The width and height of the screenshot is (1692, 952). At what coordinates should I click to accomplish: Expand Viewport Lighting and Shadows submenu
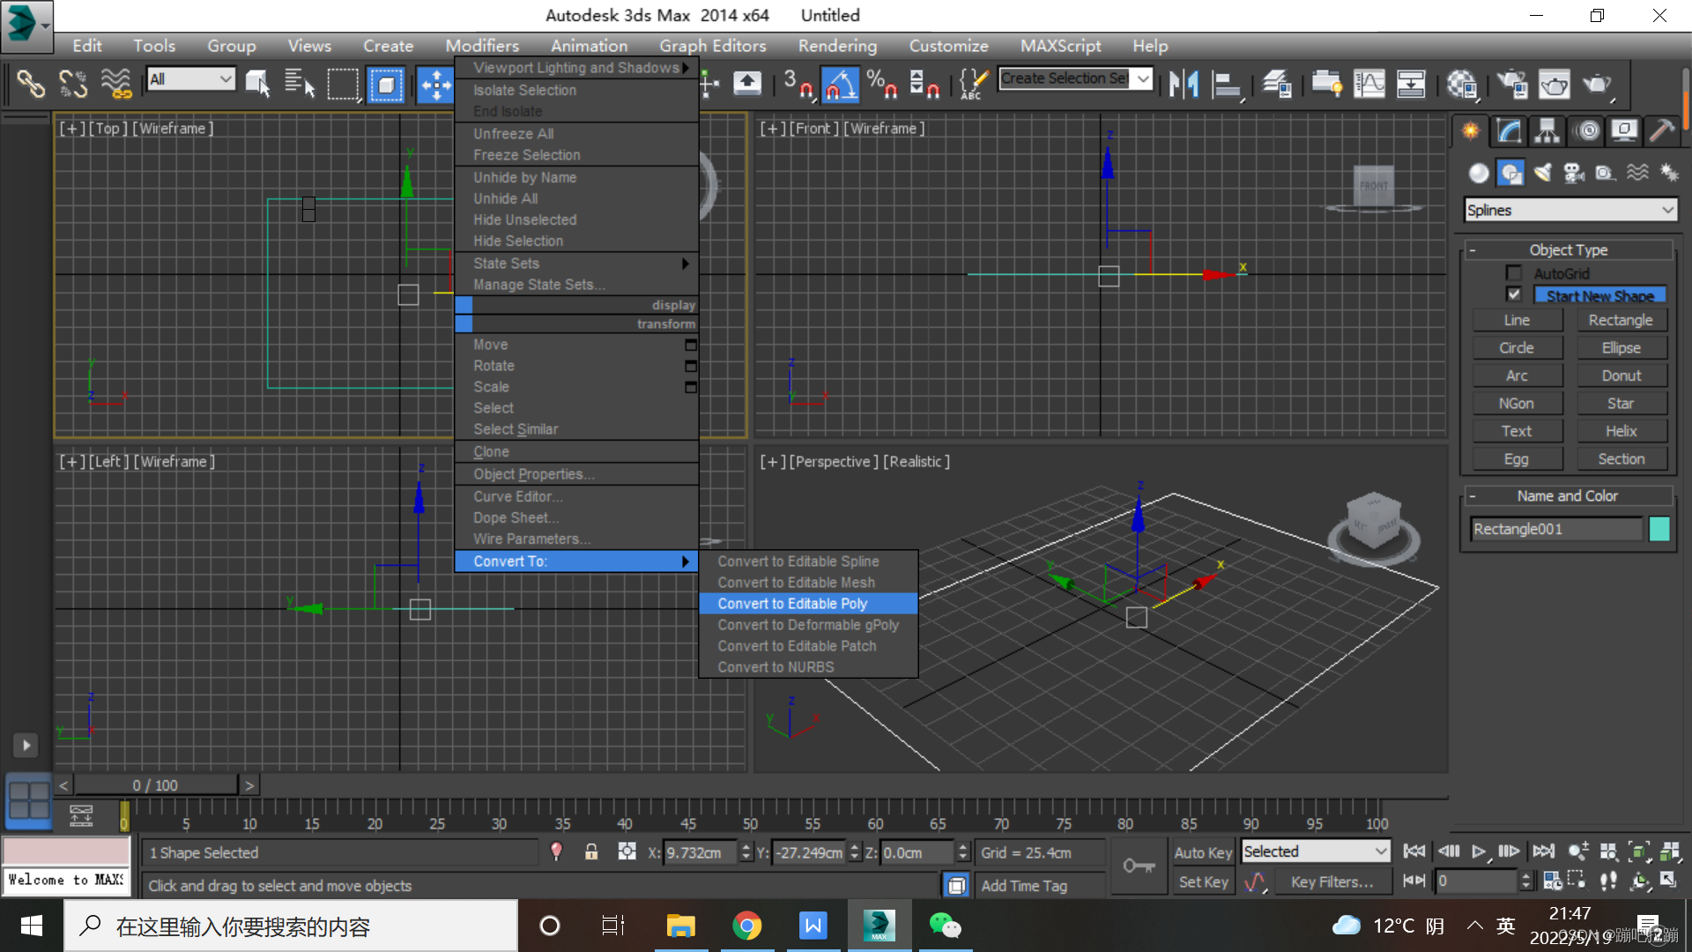click(577, 68)
